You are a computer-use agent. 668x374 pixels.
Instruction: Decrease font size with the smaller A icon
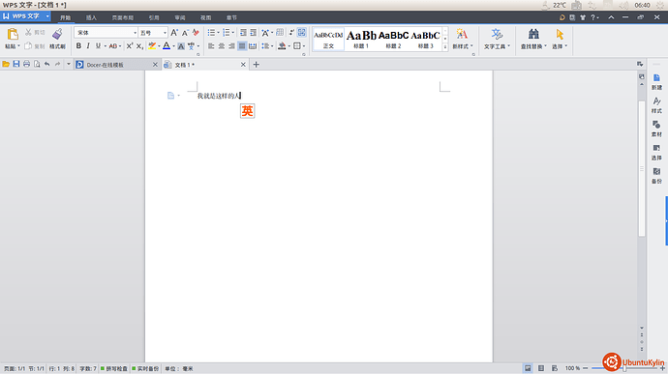[185, 33]
